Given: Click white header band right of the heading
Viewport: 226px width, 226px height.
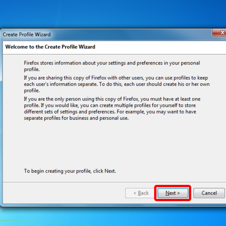Looking at the screenshot, I should click(160, 47).
